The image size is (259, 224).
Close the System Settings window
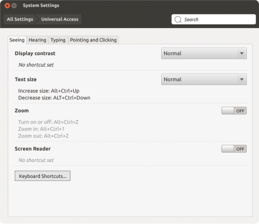(7, 6)
